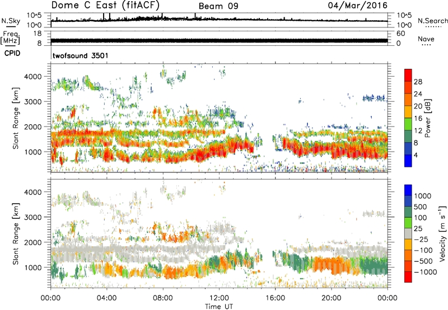Click the sky noise trace plot

[219, 20]
